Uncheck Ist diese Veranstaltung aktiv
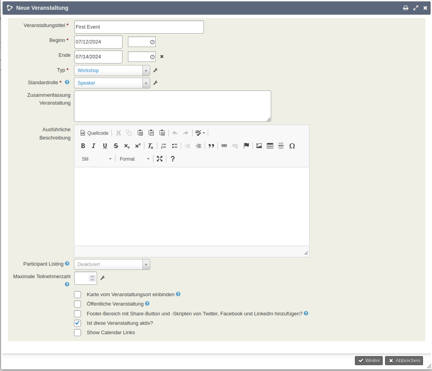Screen dimensions: 432x371 pyautogui.click(x=77, y=323)
